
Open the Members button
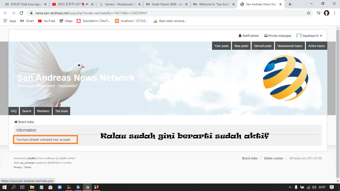coord(43,111)
